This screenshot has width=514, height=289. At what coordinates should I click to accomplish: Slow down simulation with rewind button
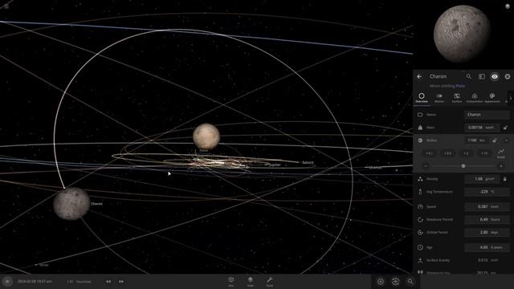pyautogui.click(x=108, y=282)
